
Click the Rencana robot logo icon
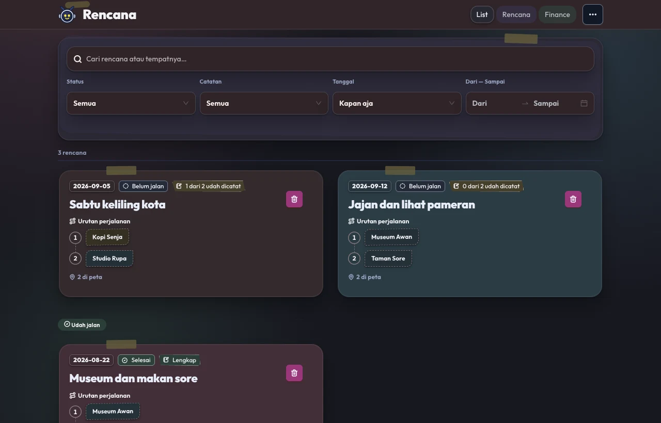67,15
